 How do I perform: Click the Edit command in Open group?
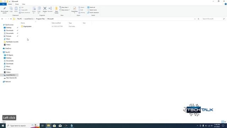pyautogui.click(x=81, y=10)
